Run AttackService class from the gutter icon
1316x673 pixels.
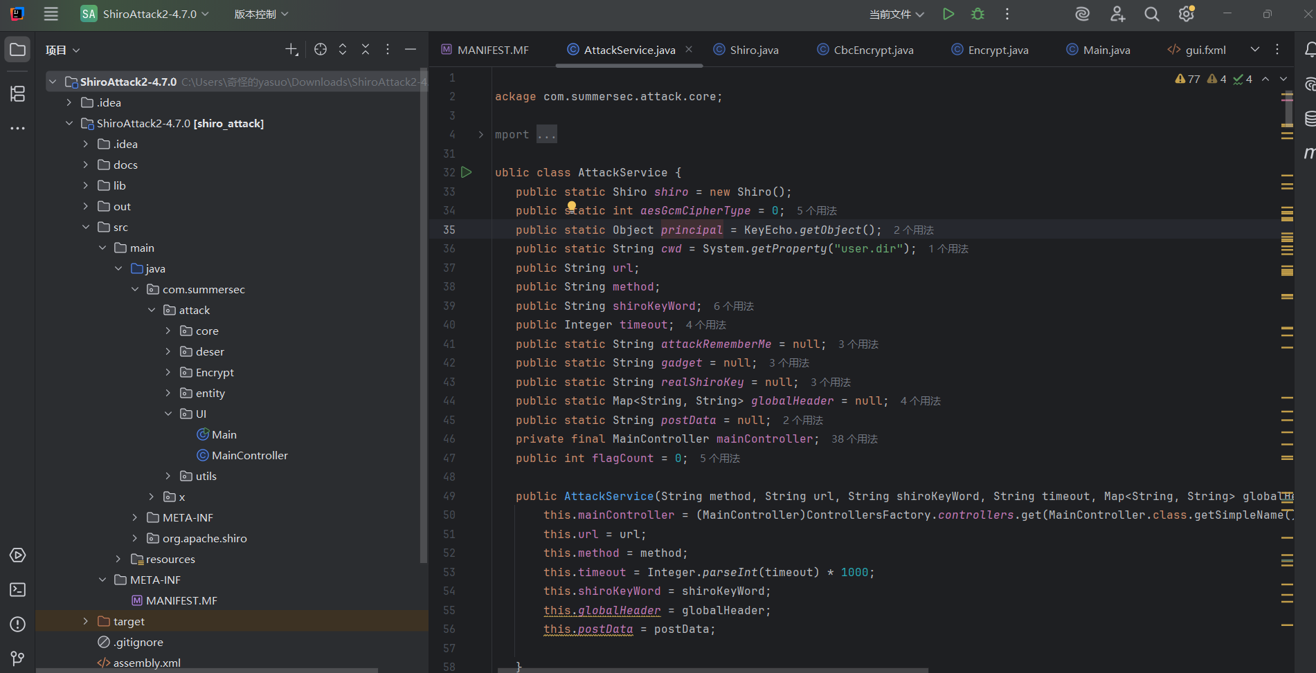[x=467, y=172]
